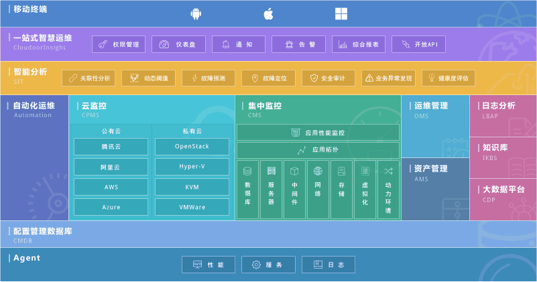
Task: Select 关联性分析 in the analysis row
Action: tap(88, 78)
